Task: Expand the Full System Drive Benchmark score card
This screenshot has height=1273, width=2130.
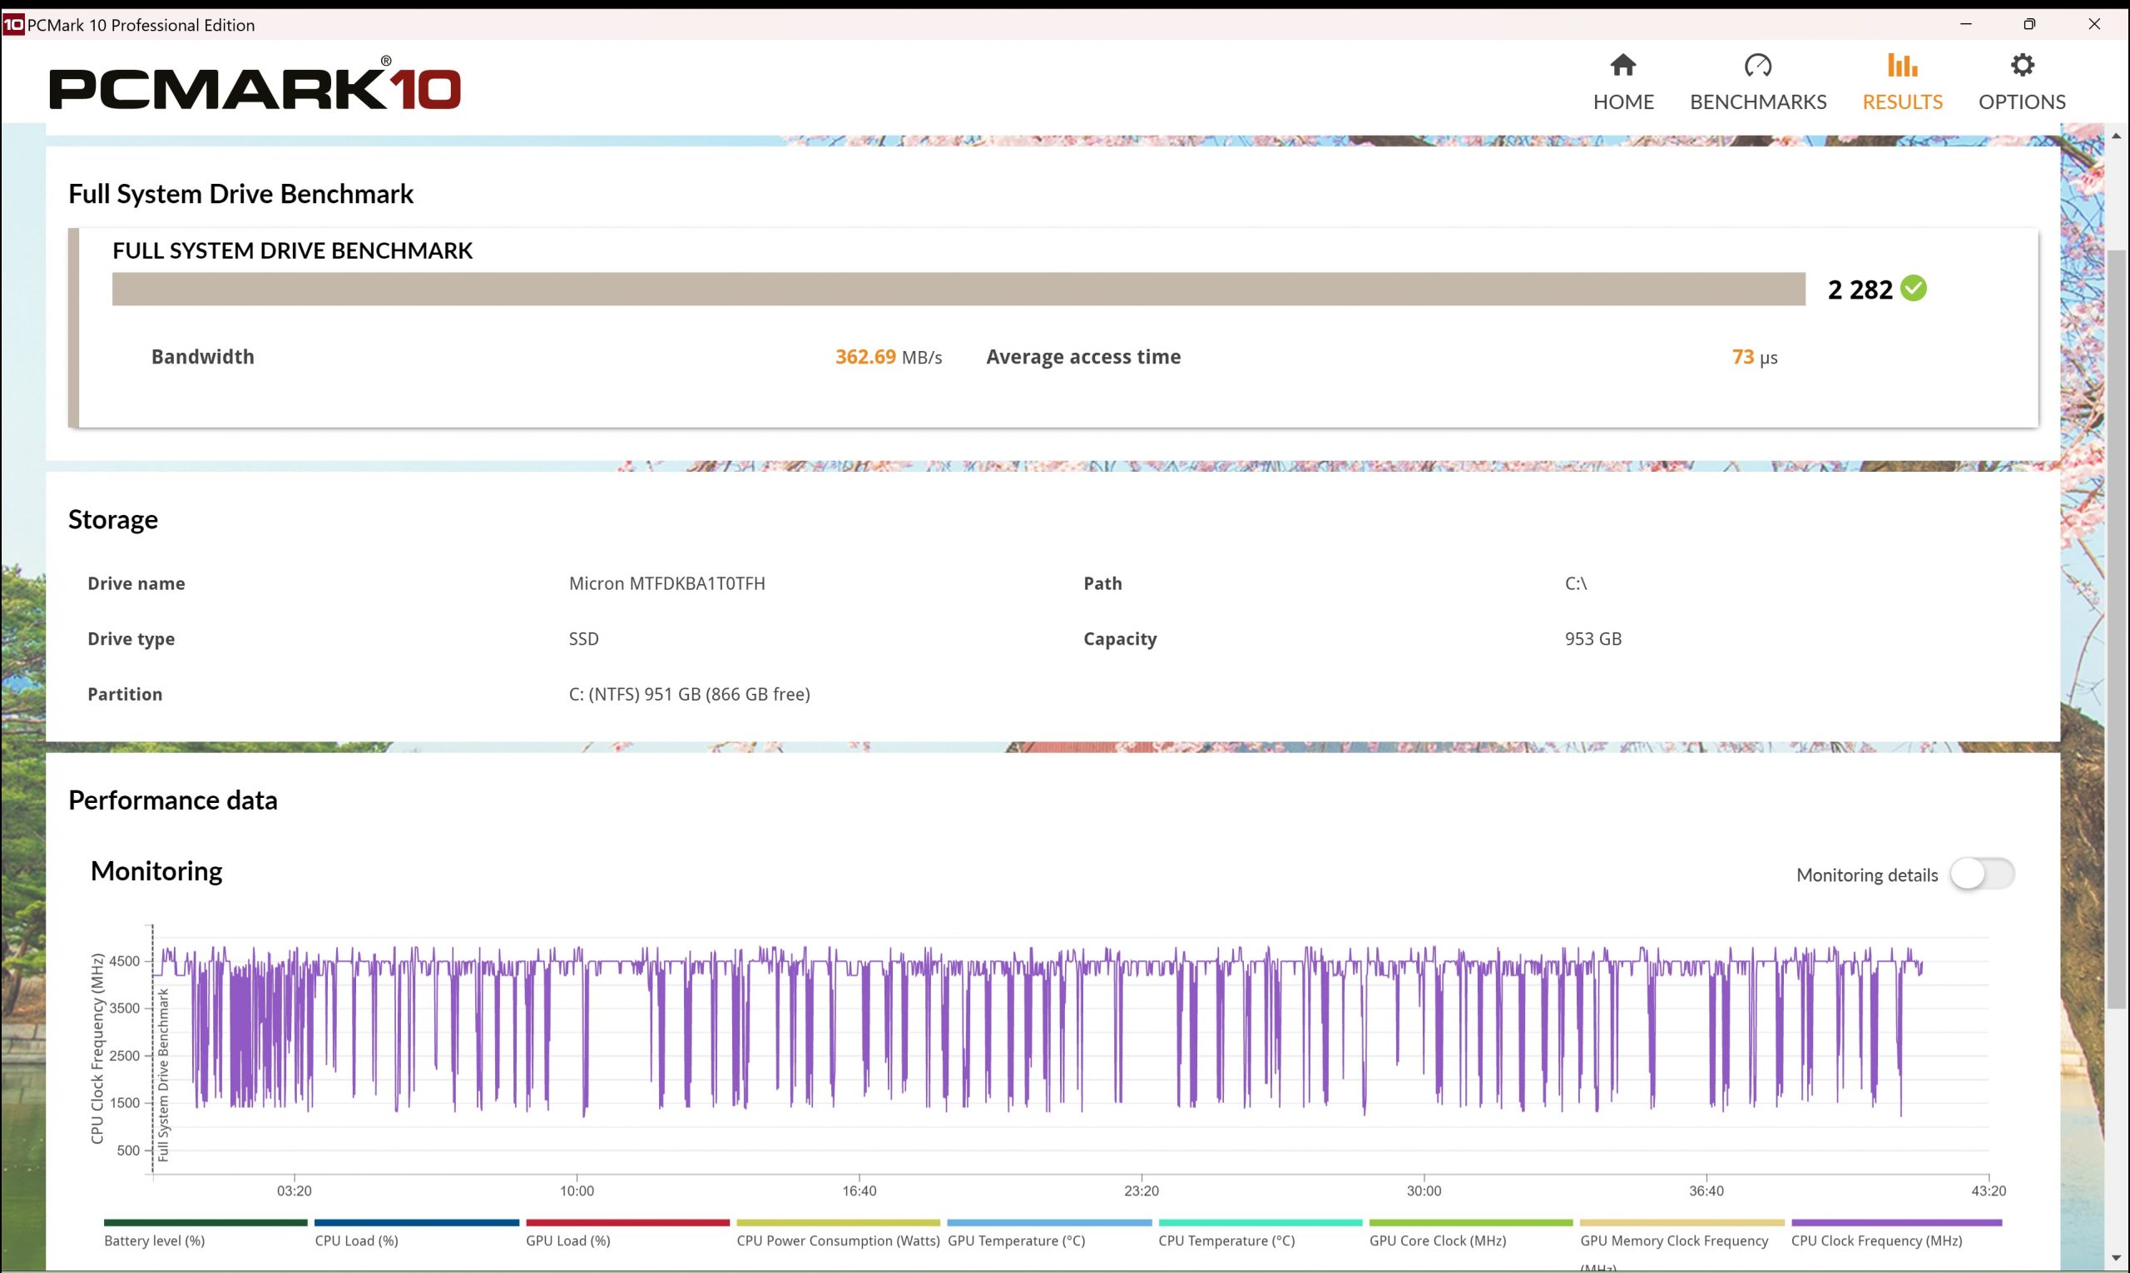Action: (292, 250)
